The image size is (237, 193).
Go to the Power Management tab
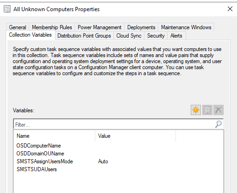[x=100, y=27]
